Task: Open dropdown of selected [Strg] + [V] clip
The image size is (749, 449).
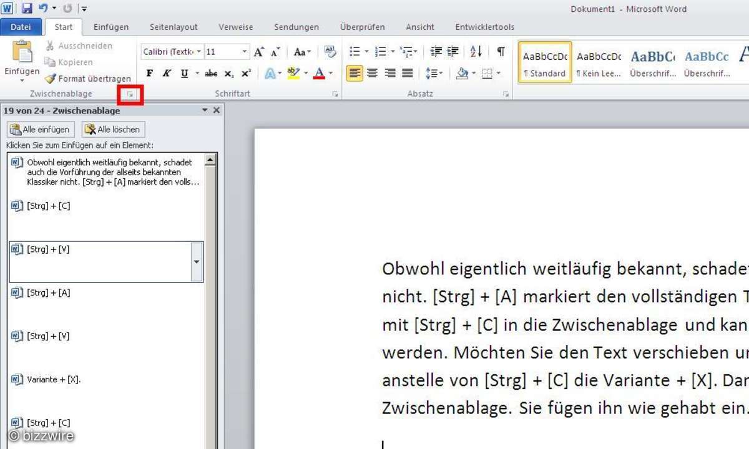Action: [x=197, y=262]
